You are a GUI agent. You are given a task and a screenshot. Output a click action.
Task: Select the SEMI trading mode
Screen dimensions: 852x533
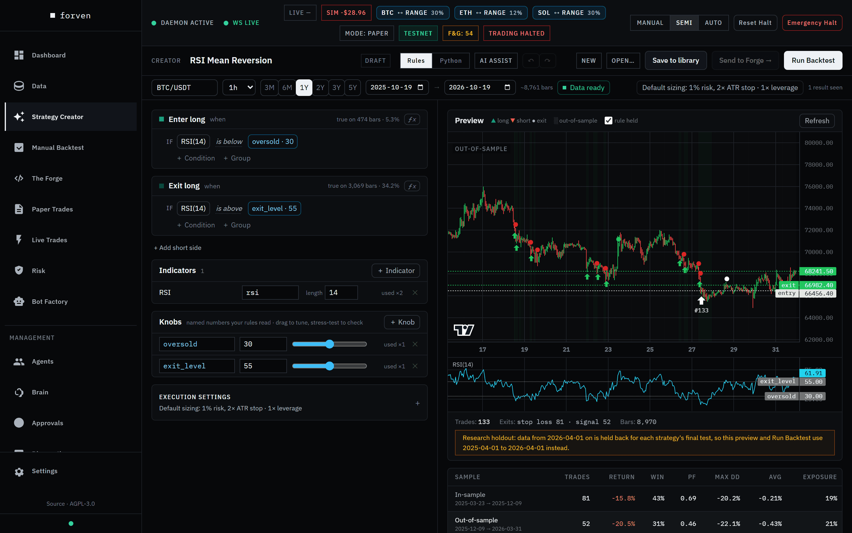point(684,23)
